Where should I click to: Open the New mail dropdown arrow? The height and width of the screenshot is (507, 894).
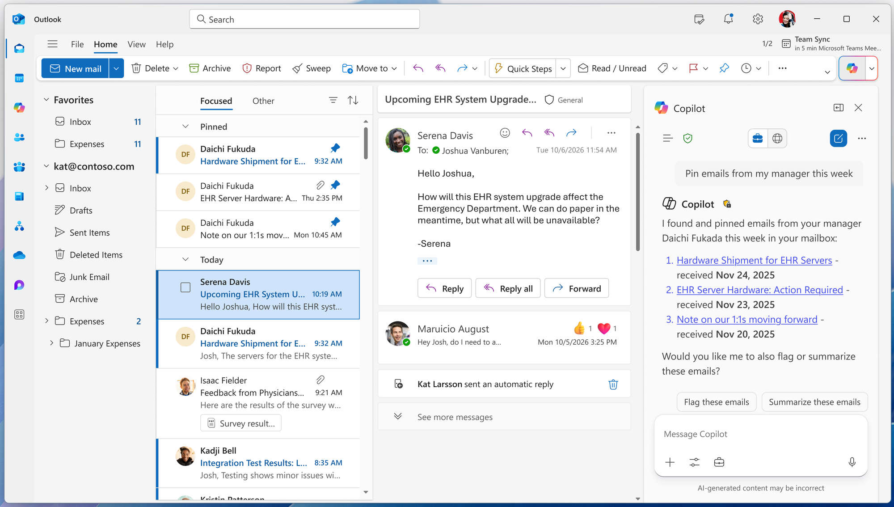click(x=116, y=68)
